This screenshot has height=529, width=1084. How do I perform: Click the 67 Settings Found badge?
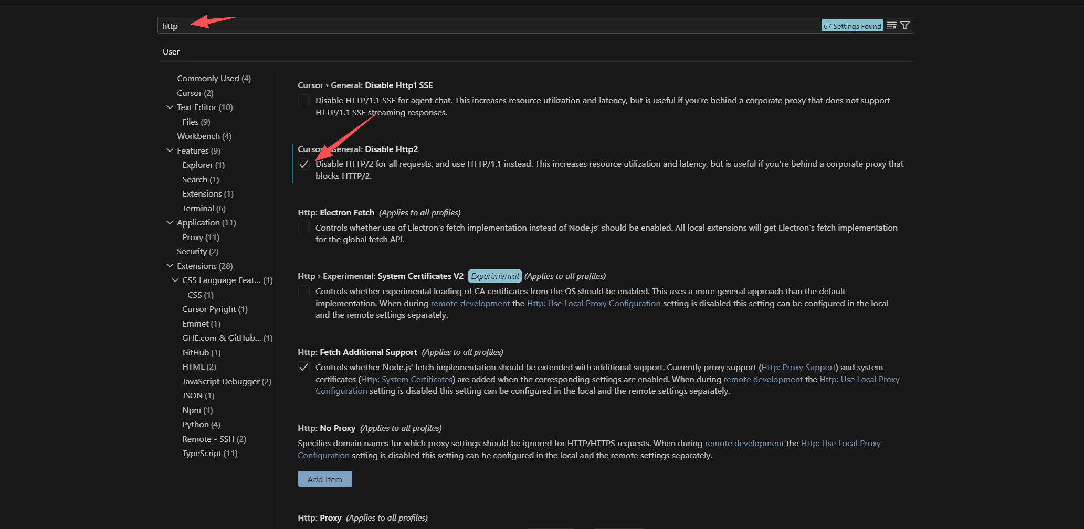[852, 26]
